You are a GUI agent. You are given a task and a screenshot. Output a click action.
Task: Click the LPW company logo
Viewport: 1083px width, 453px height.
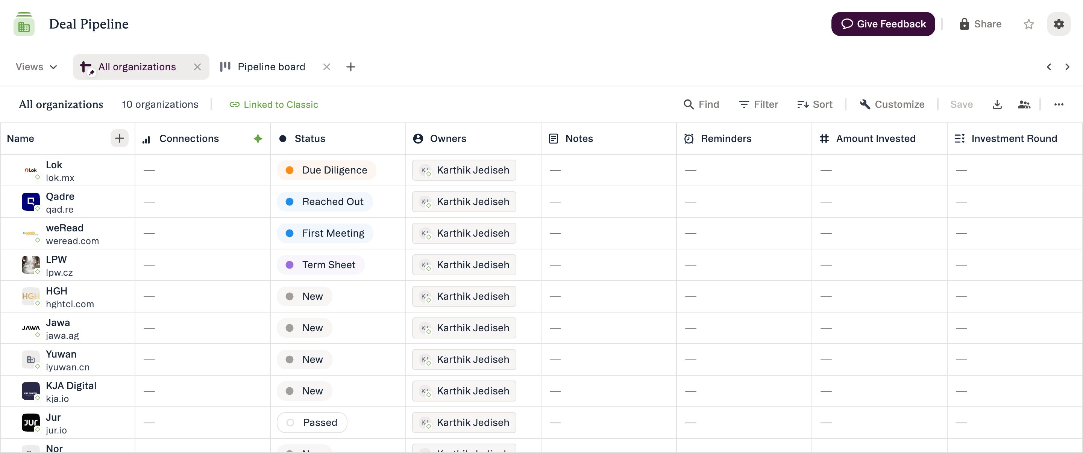[31, 264]
